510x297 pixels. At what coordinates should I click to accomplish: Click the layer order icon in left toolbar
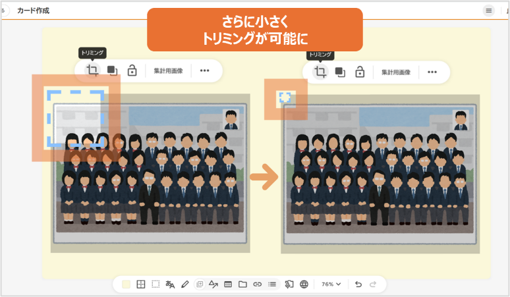pos(113,70)
